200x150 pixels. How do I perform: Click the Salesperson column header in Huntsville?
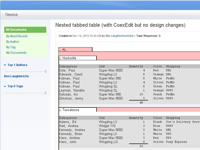[68, 66]
